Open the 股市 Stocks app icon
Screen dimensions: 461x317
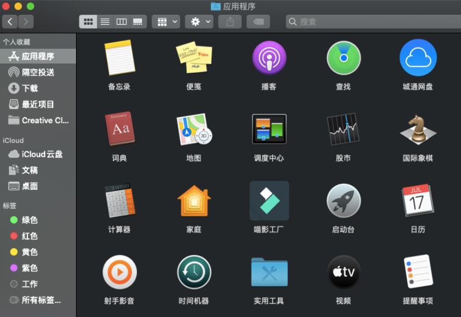344,129
